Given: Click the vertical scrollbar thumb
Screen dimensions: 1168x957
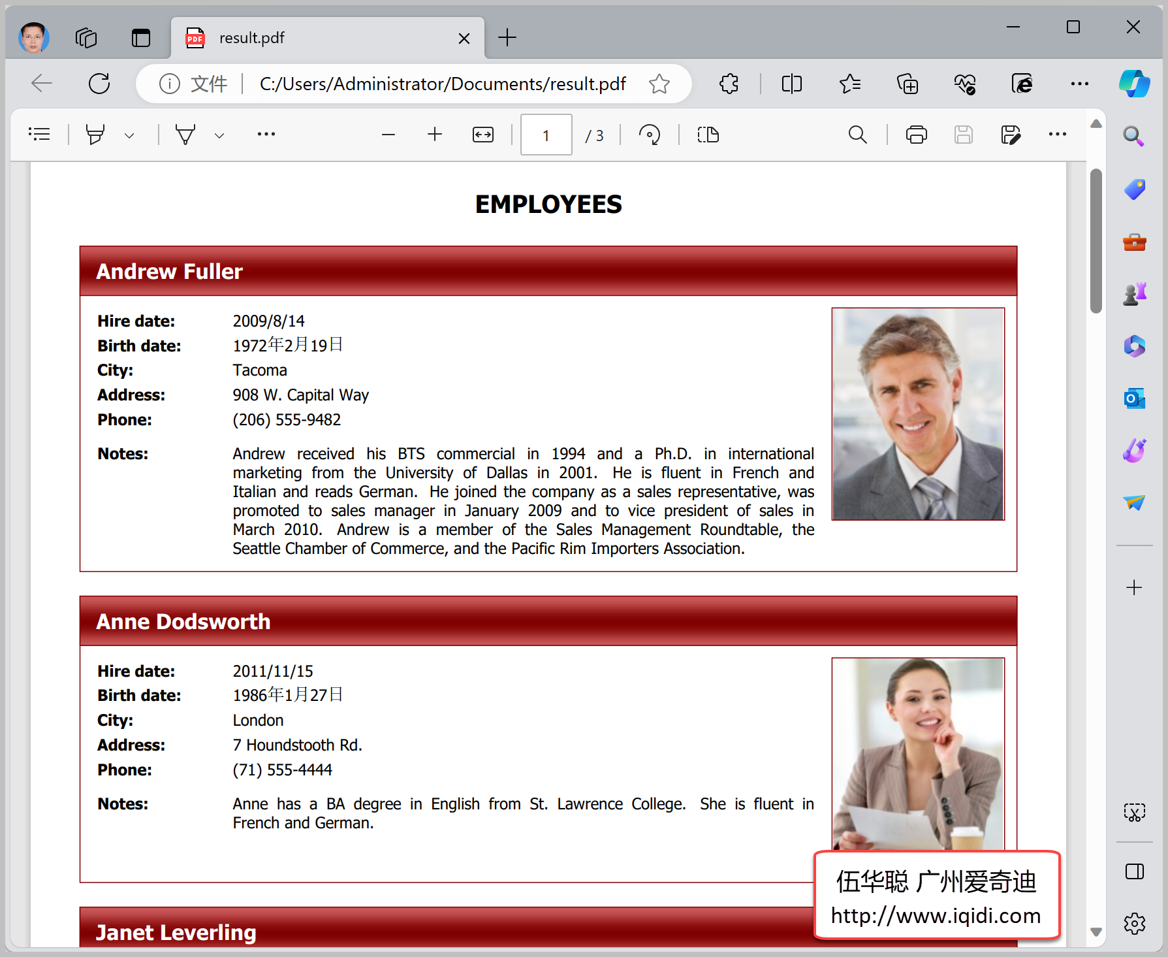Looking at the screenshot, I should [x=1096, y=240].
